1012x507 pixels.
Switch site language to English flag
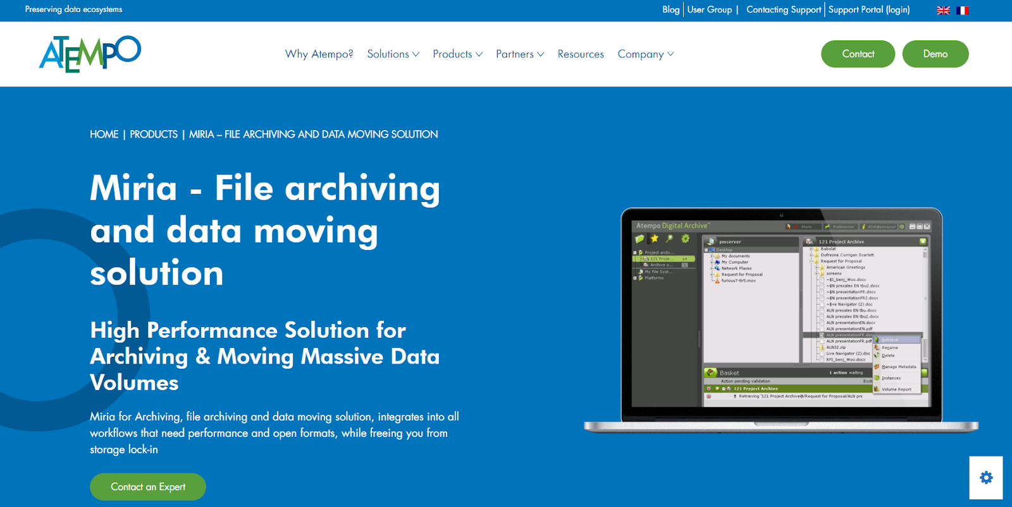(x=943, y=10)
